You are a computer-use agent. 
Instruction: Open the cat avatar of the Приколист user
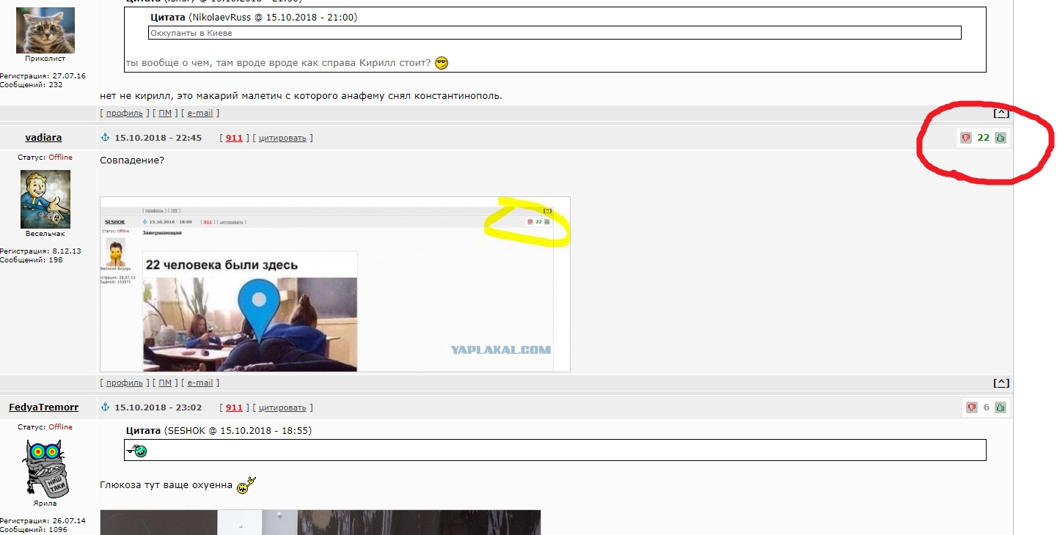click(x=45, y=30)
